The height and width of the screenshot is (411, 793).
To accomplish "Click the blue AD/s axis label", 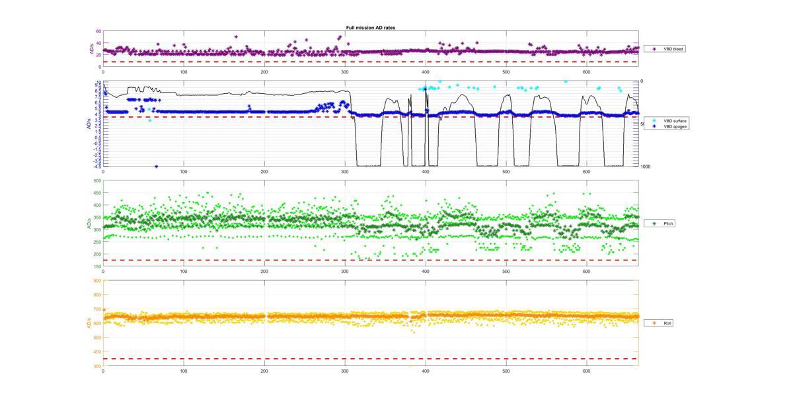I will pyautogui.click(x=87, y=124).
